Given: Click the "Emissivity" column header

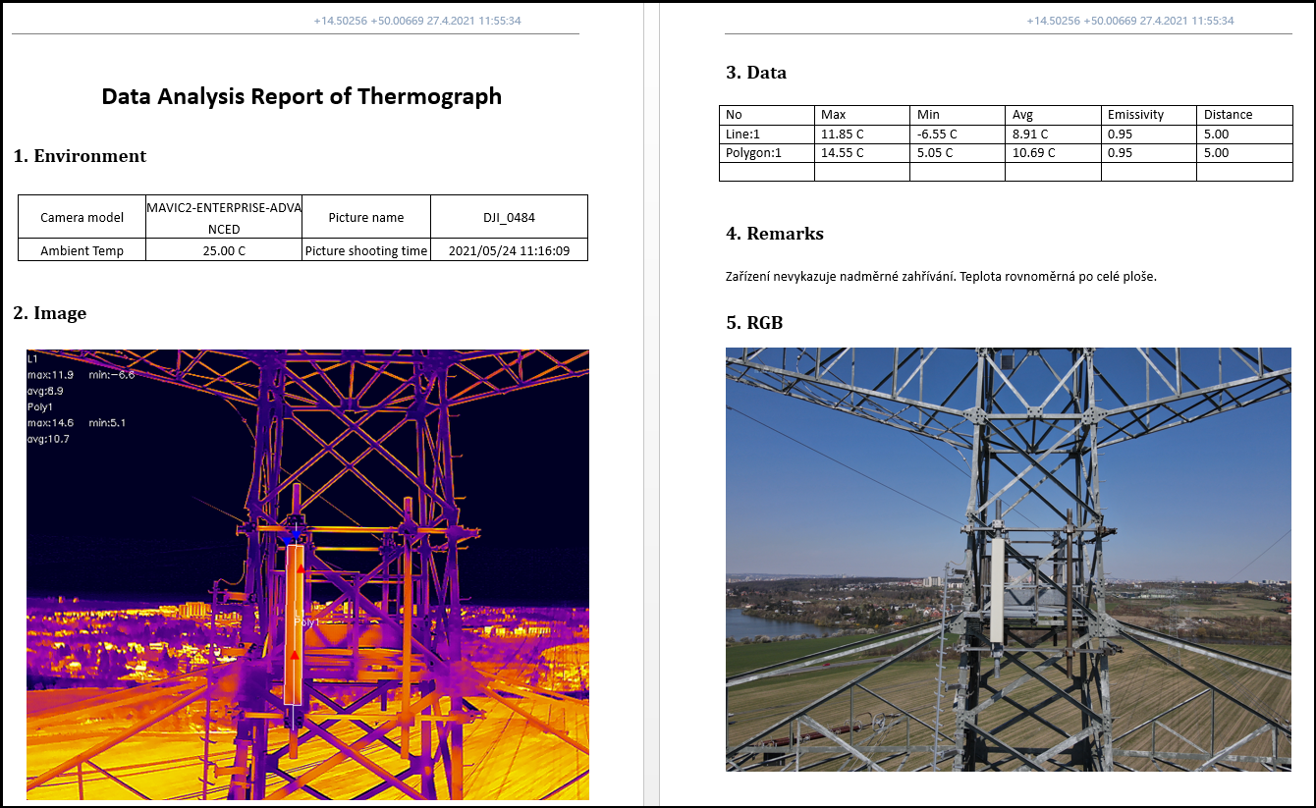Looking at the screenshot, I should point(1149,115).
